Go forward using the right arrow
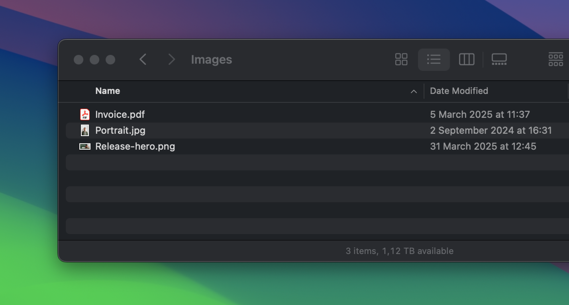 click(171, 59)
